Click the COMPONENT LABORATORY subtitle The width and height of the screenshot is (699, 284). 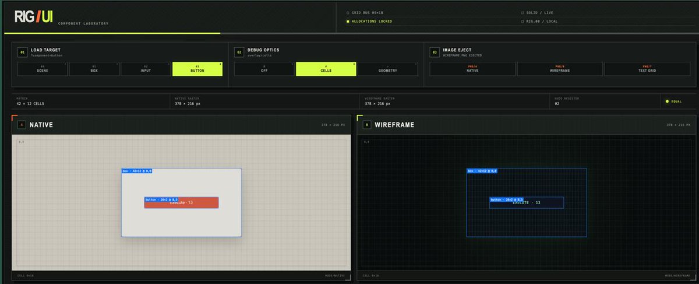point(83,23)
